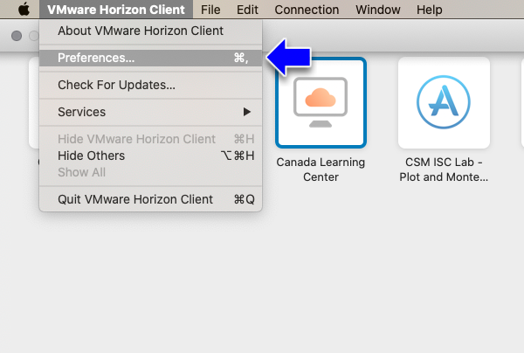
Task: Open the Window menu
Action: pyautogui.click(x=378, y=10)
